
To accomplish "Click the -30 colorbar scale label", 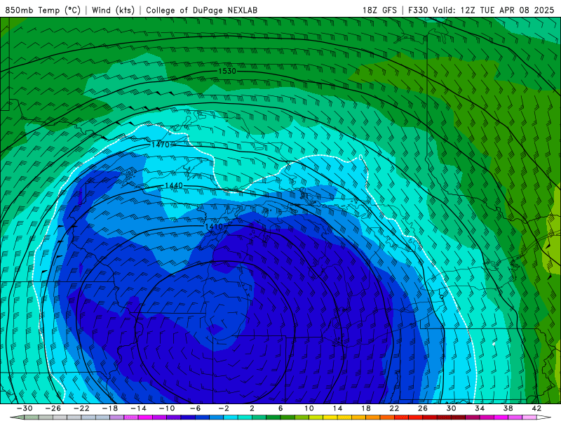I will (x=25, y=408).
